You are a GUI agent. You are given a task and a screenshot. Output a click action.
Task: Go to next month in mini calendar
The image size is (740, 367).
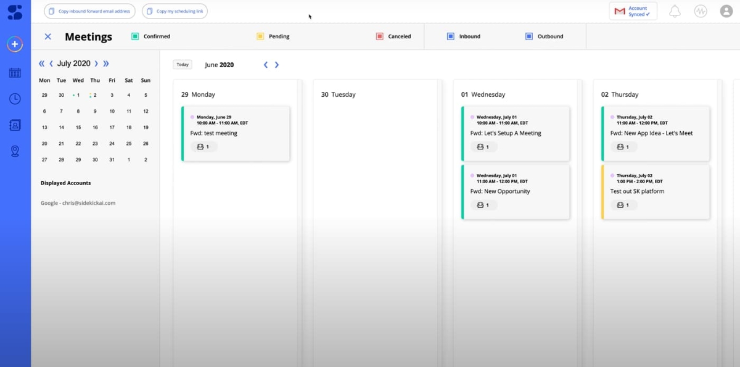pos(96,64)
